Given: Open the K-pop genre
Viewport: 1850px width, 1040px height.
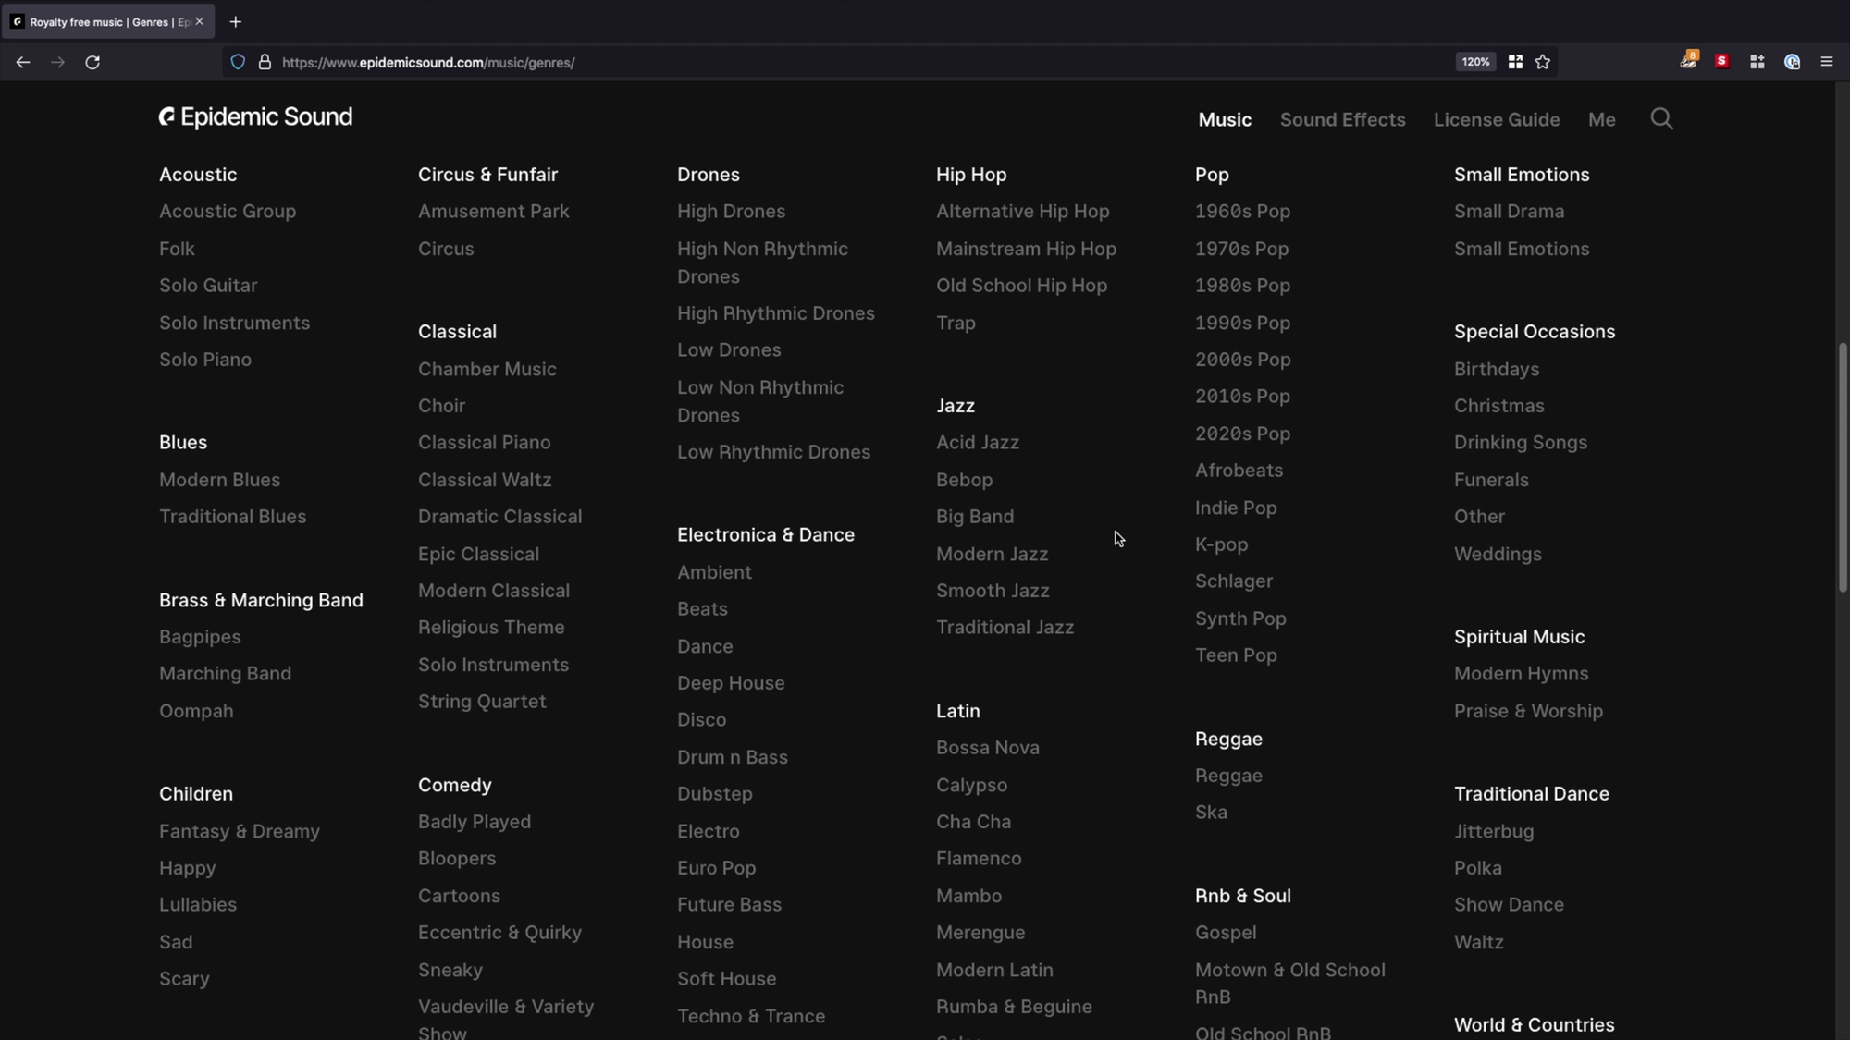Looking at the screenshot, I should coord(1221,544).
